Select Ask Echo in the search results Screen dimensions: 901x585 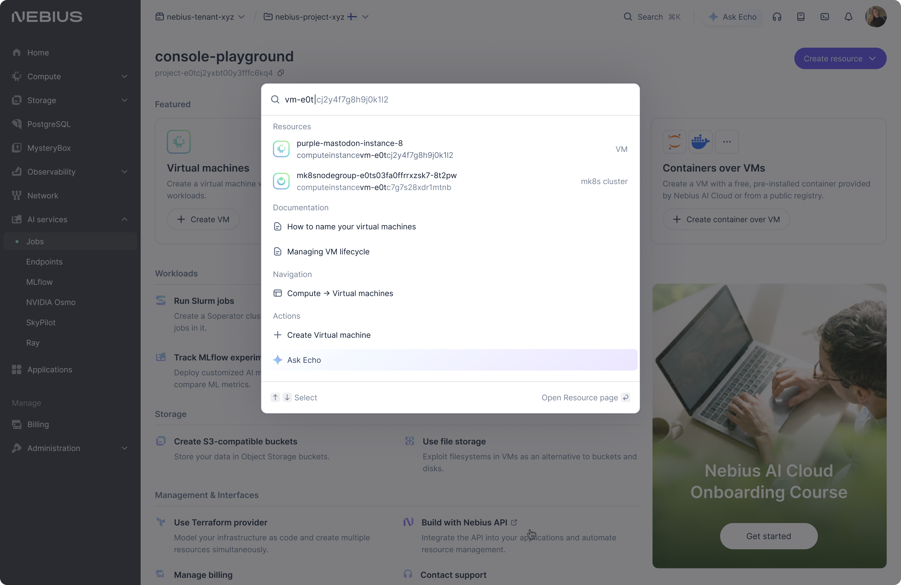click(x=450, y=360)
